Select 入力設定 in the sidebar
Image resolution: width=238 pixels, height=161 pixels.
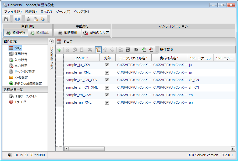click(18, 60)
